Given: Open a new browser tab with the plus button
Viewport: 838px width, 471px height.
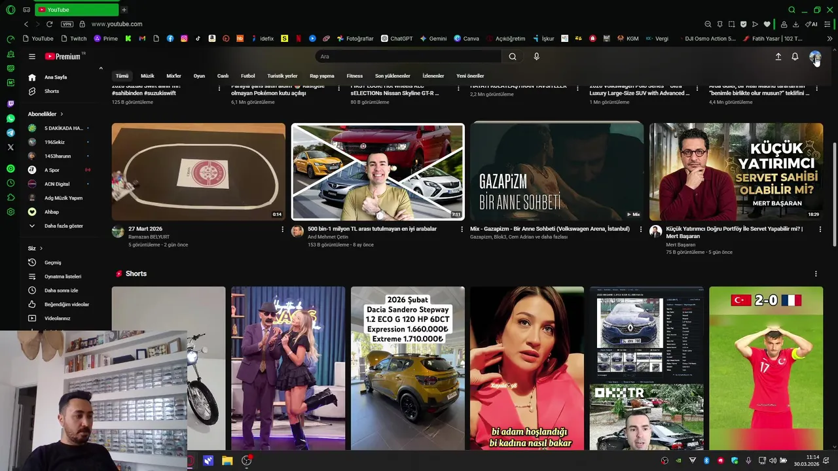Looking at the screenshot, I should pos(124,10).
